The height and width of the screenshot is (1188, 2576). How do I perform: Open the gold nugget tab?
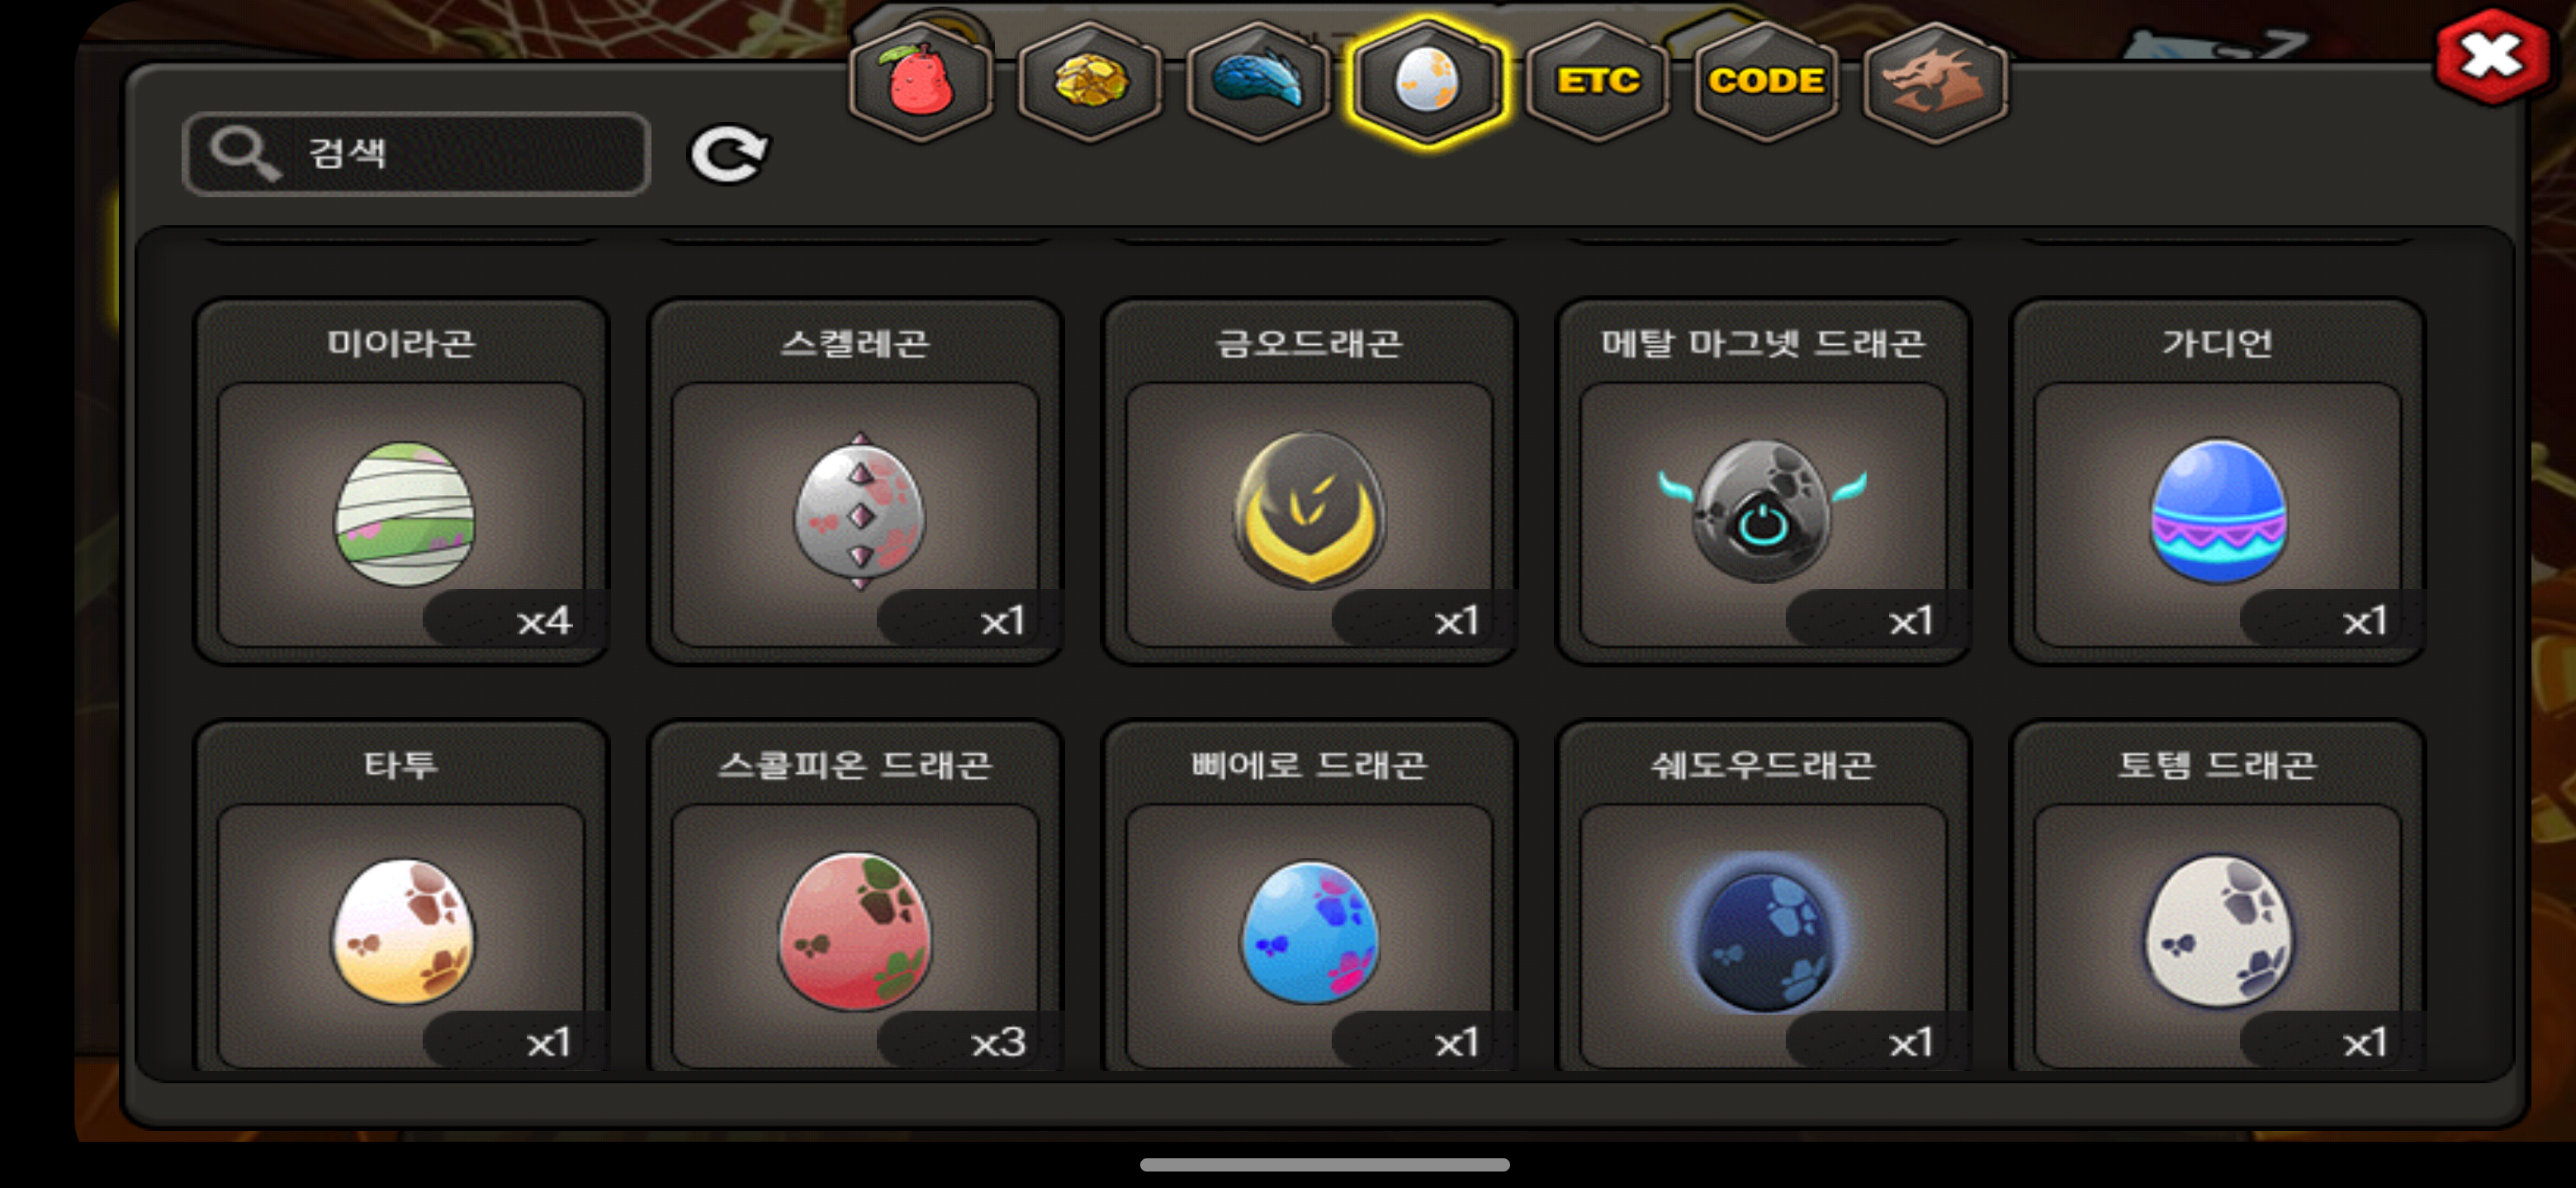[1089, 82]
